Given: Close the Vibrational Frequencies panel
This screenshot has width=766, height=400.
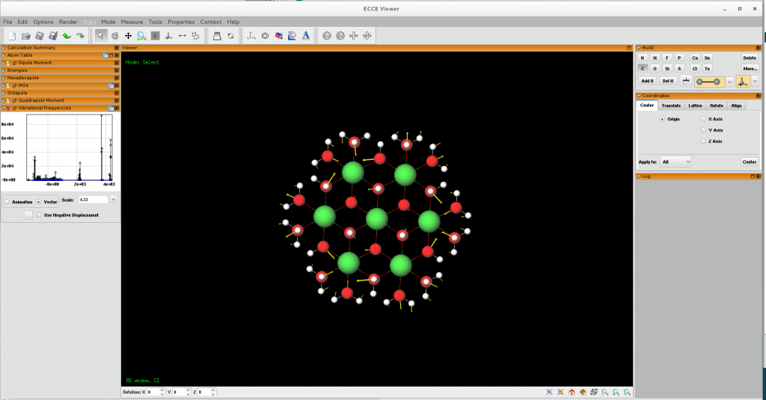Looking at the screenshot, I should [x=117, y=108].
